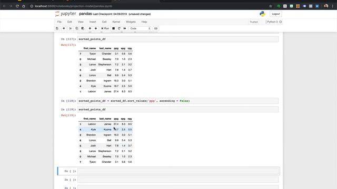Focus the cell In [118] sort_values code
Screen dimensions: 337x189
coord(178,101)
